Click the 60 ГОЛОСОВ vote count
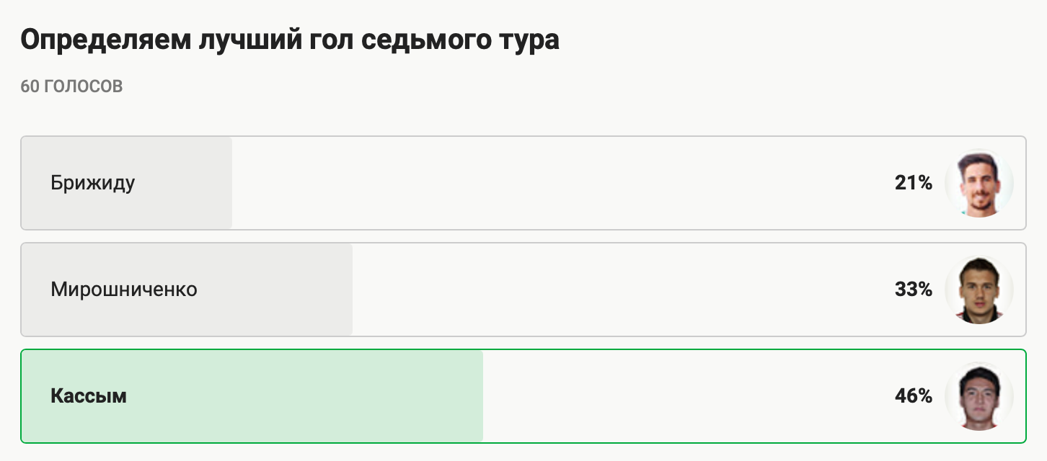This screenshot has width=1047, height=461. click(71, 86)
